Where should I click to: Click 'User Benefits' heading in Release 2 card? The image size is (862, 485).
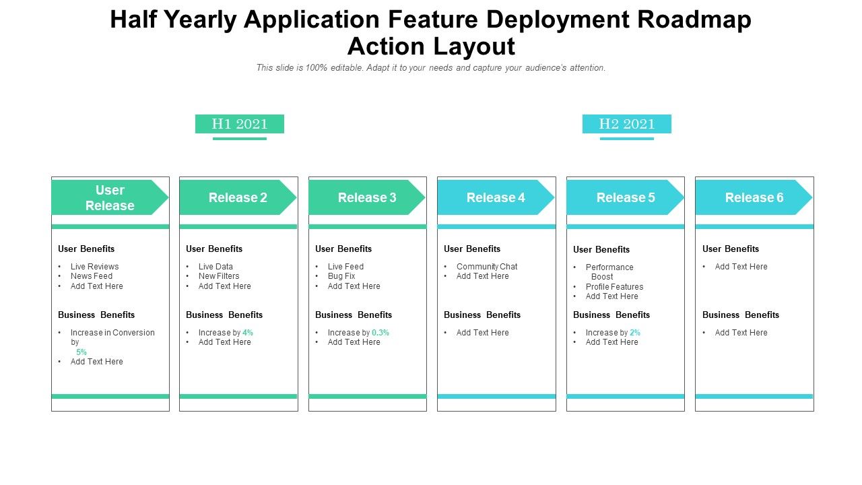pos(214,249)
